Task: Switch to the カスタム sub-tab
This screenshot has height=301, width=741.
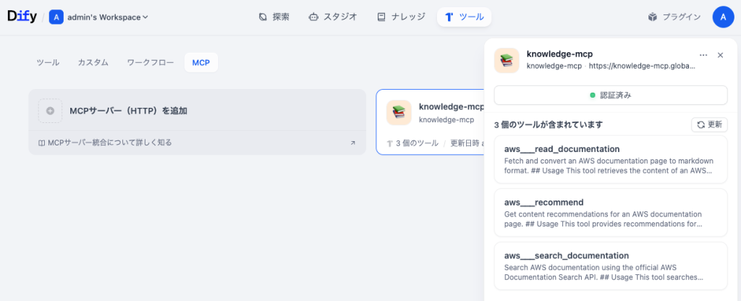Action: click(x=93, y=62)
